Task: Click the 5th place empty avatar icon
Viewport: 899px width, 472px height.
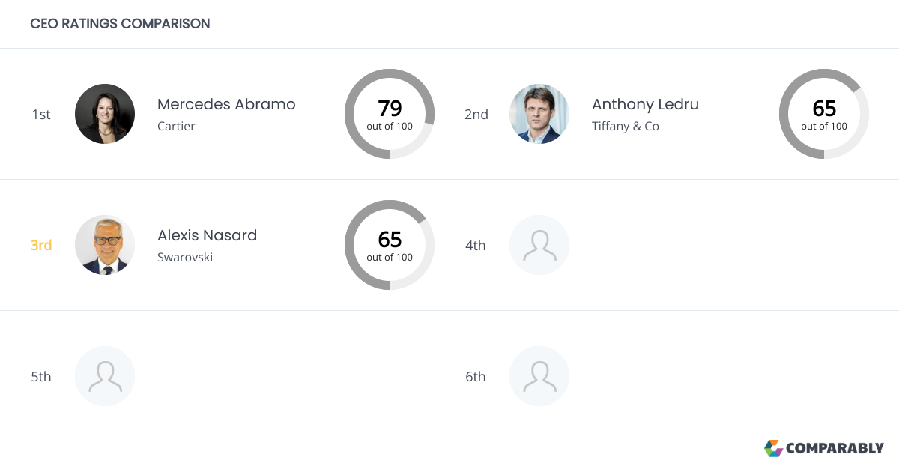Action: point(105,376)
